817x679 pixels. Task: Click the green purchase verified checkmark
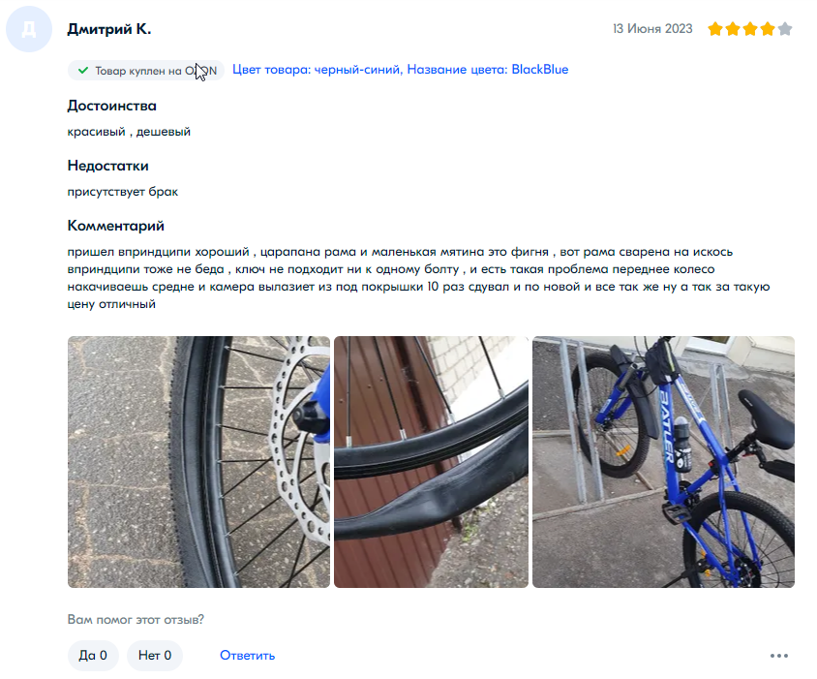[x=83, y=71]
